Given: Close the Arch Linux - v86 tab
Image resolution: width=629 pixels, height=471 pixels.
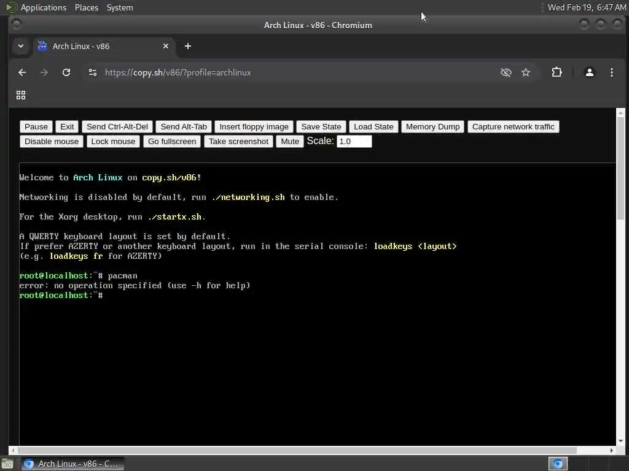Looking at the screenshot, I should tap(166, 46).
